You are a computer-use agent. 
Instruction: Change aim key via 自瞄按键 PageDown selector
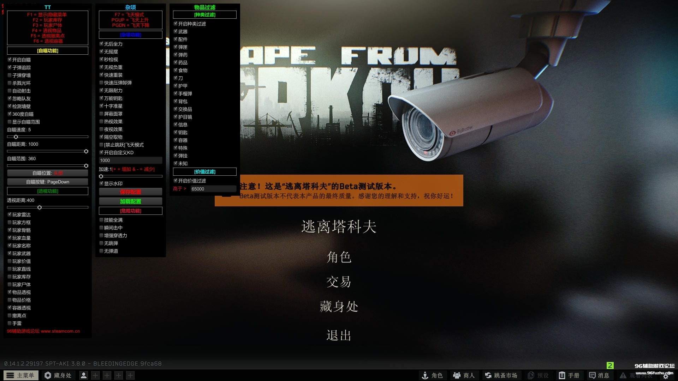point(48,182)
